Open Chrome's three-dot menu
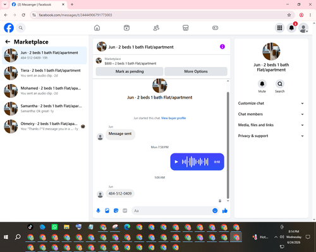 point(310,15)
